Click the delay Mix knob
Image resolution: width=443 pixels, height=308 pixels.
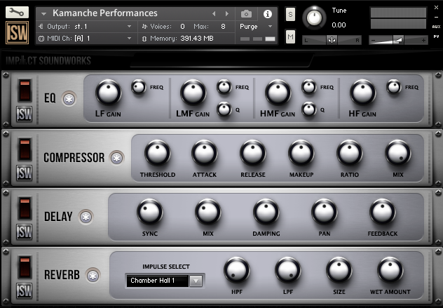208,212
